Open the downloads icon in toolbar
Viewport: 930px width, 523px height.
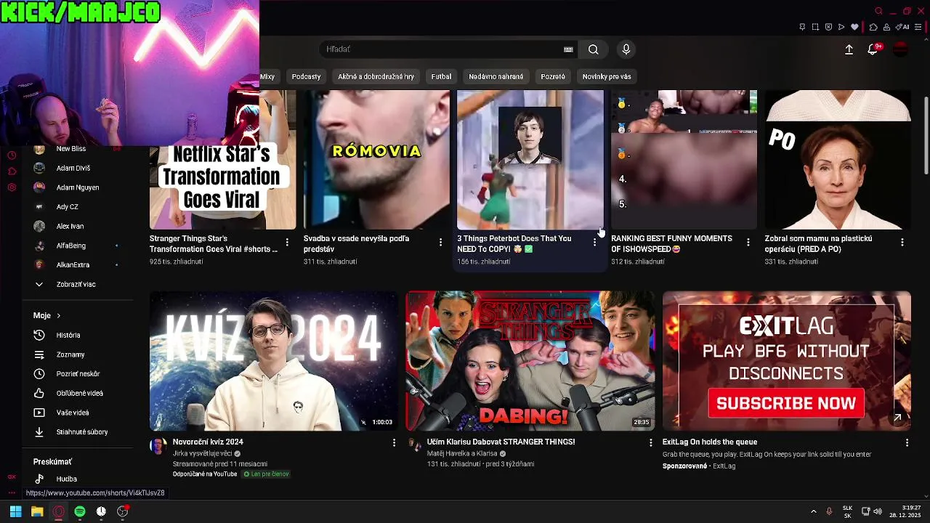point(886,27)
